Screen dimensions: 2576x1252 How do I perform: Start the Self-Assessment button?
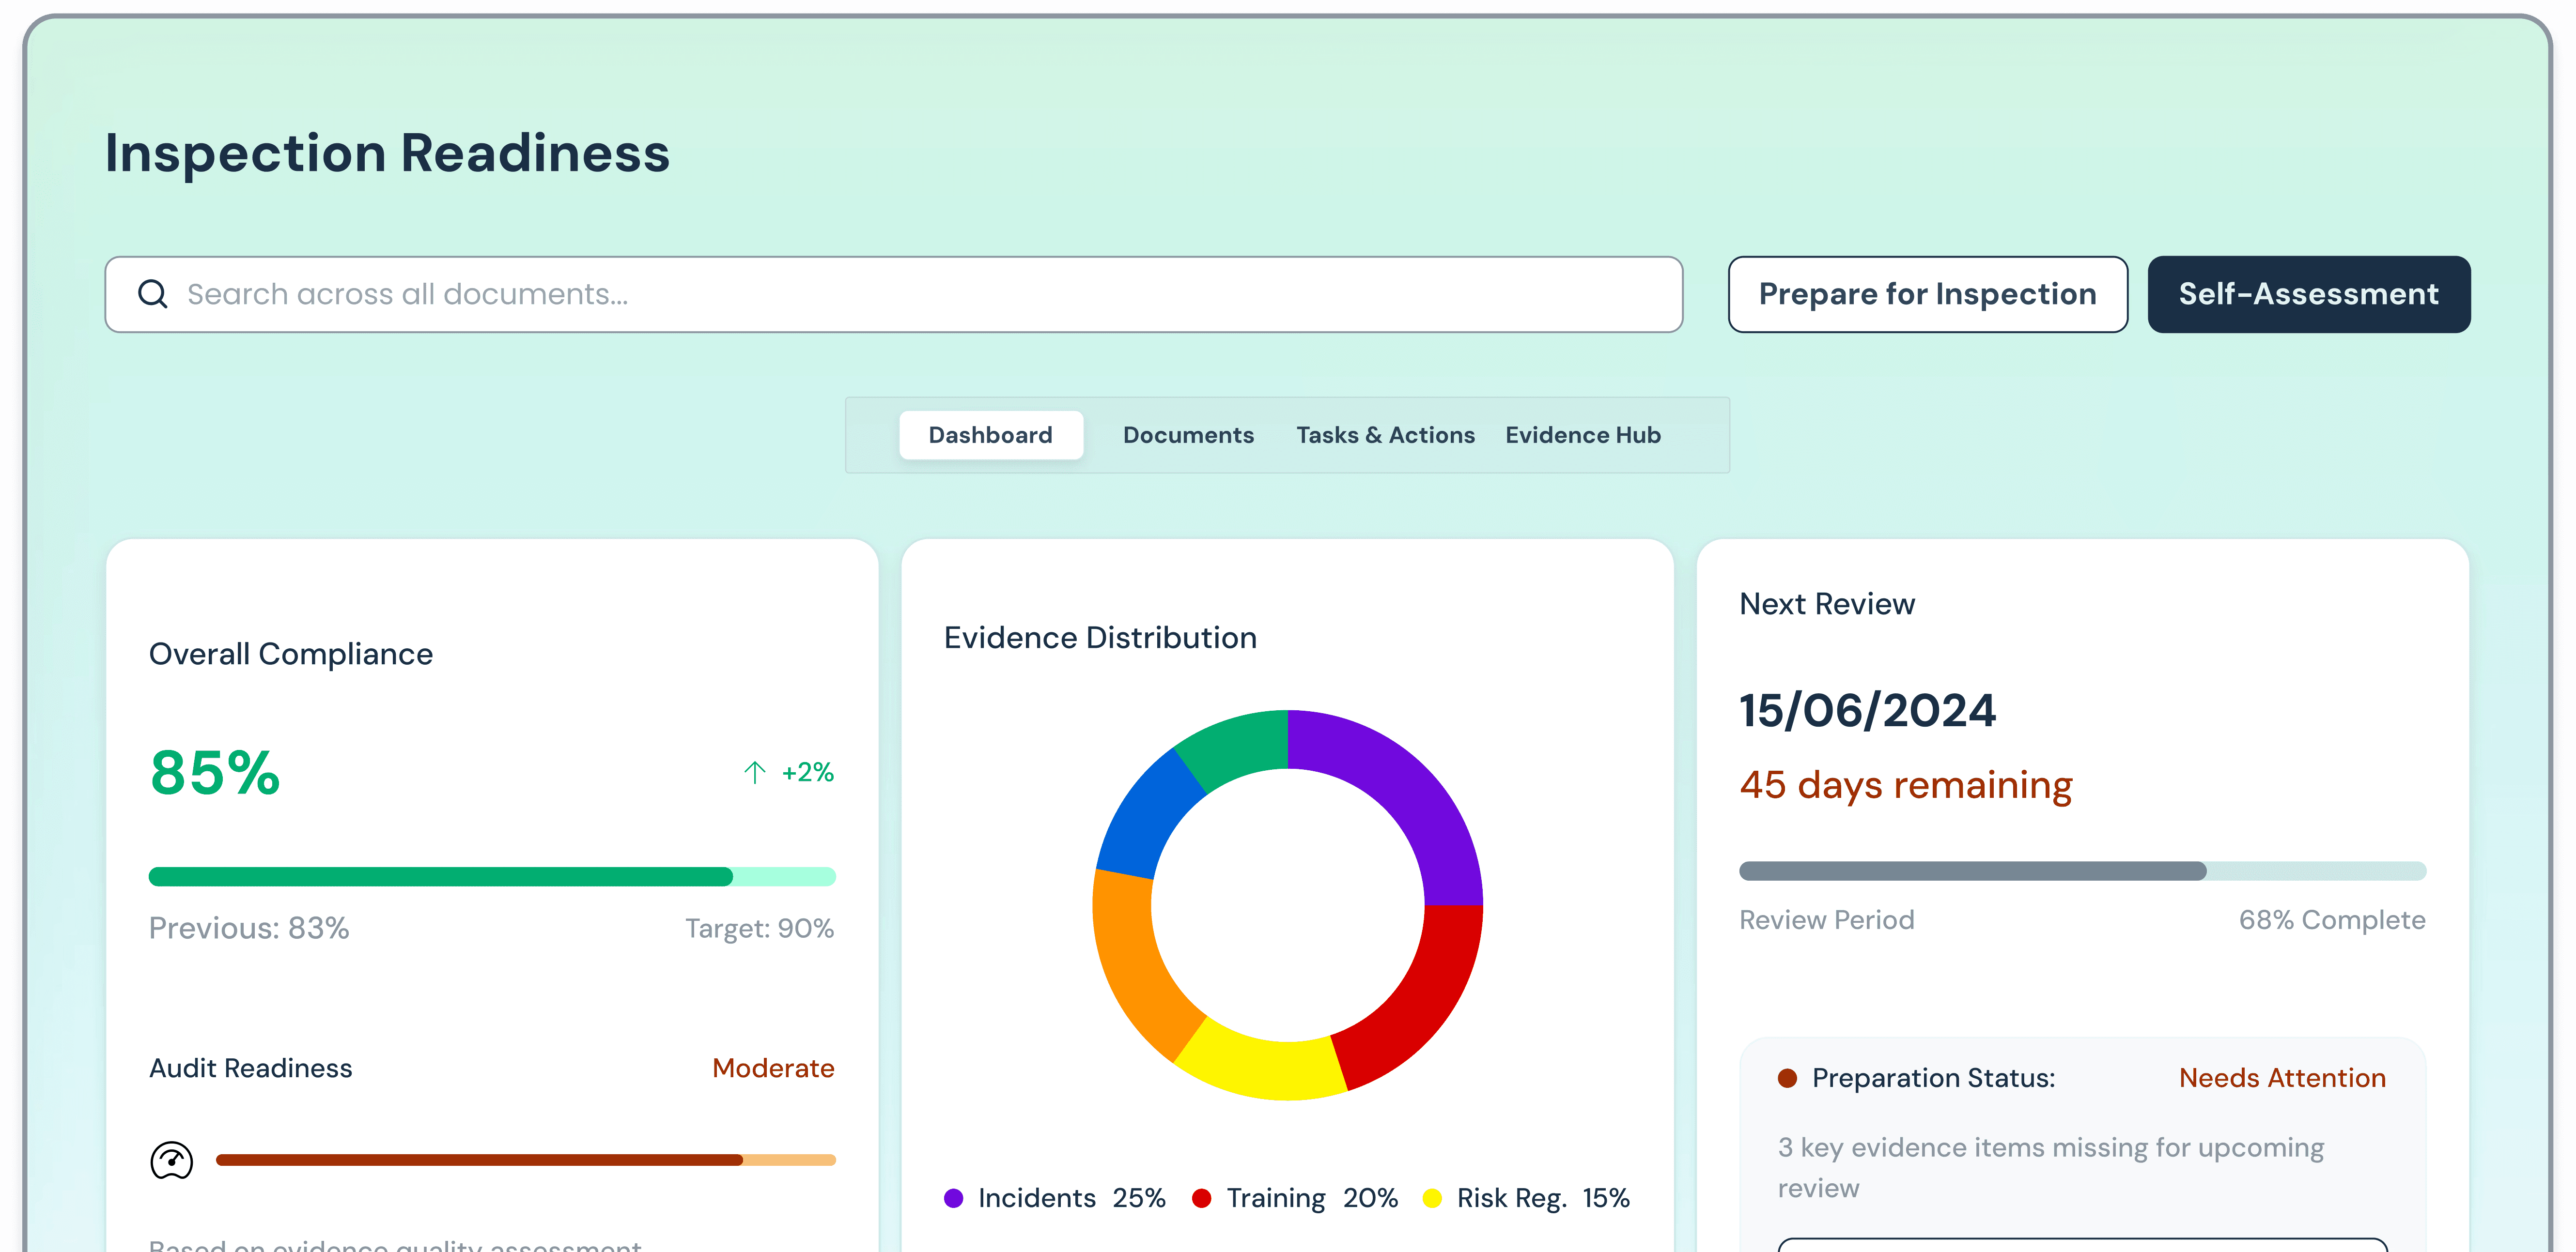2308,294
